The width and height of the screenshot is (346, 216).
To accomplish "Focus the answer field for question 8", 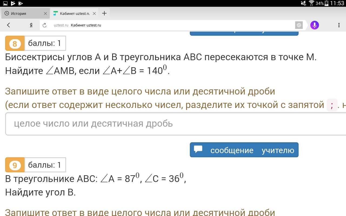I will pos(173,124).
